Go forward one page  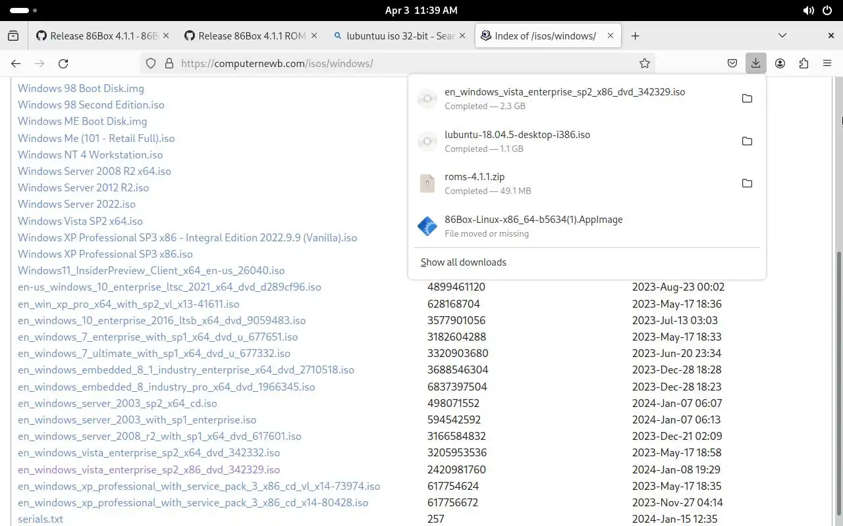coord(40,63)
